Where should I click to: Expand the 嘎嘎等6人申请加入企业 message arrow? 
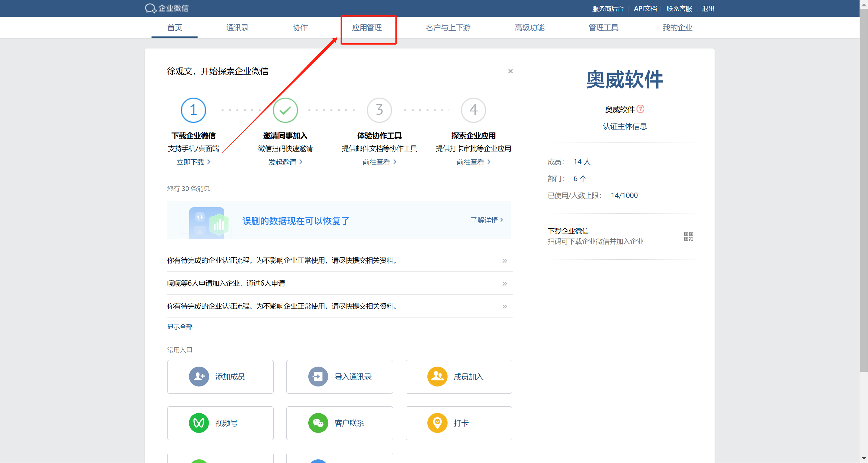505,283
